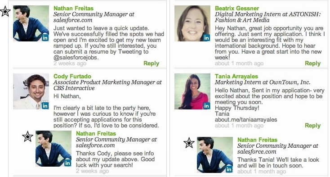Open Tania Arrayales' profile name link
330x177 pixels.
(x=236, y=76)
